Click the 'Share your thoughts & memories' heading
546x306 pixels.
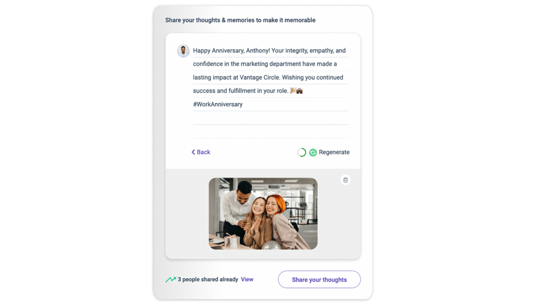coord(240,20)
